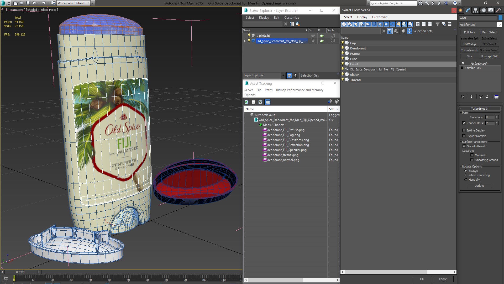Toggle visibility bulb of the 0 (default) layer

tap(249, 35)
